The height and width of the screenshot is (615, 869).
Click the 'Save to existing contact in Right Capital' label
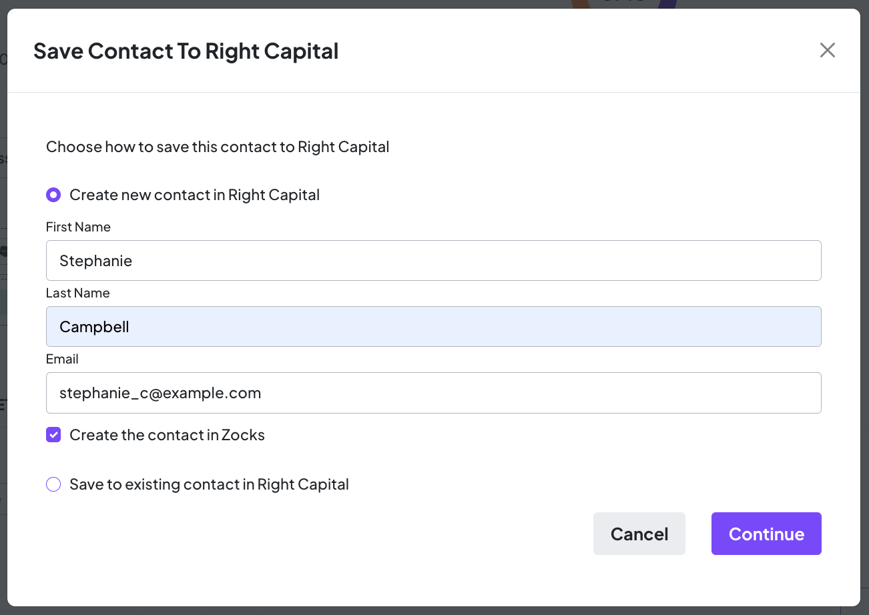point(209,484)
